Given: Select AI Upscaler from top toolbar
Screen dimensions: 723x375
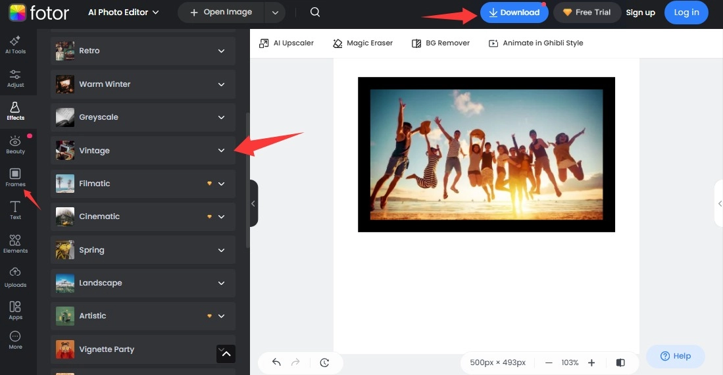Looking at the screenshot, I should coord(286,43).
